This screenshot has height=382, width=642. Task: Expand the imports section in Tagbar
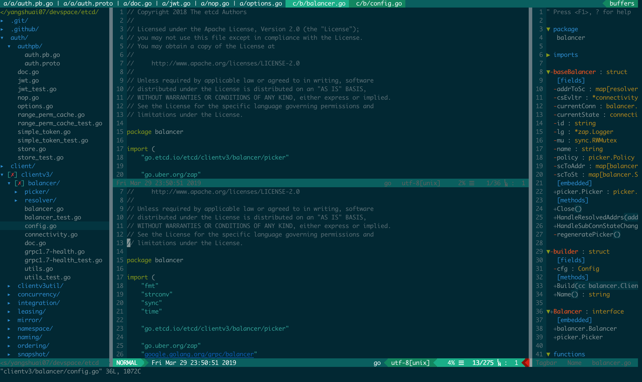pos(548,55)
